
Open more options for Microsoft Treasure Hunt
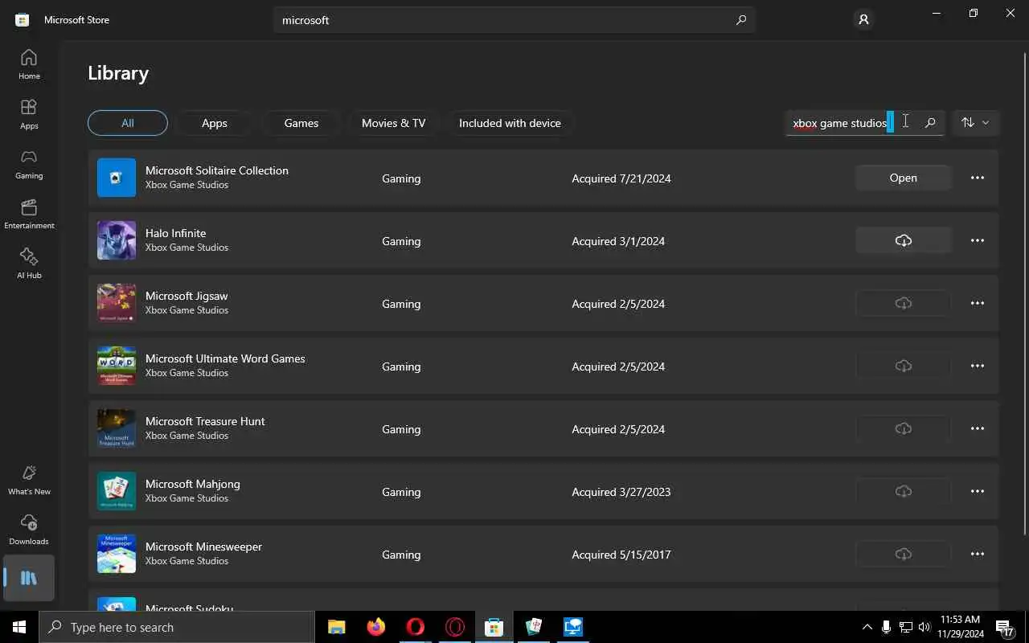tap(978, 428)
